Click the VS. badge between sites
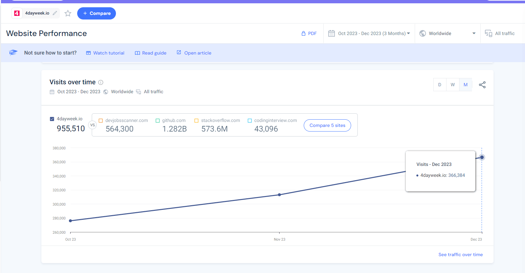Image resolution: width=525 pixels, height=273 pixels. [93, 125]
